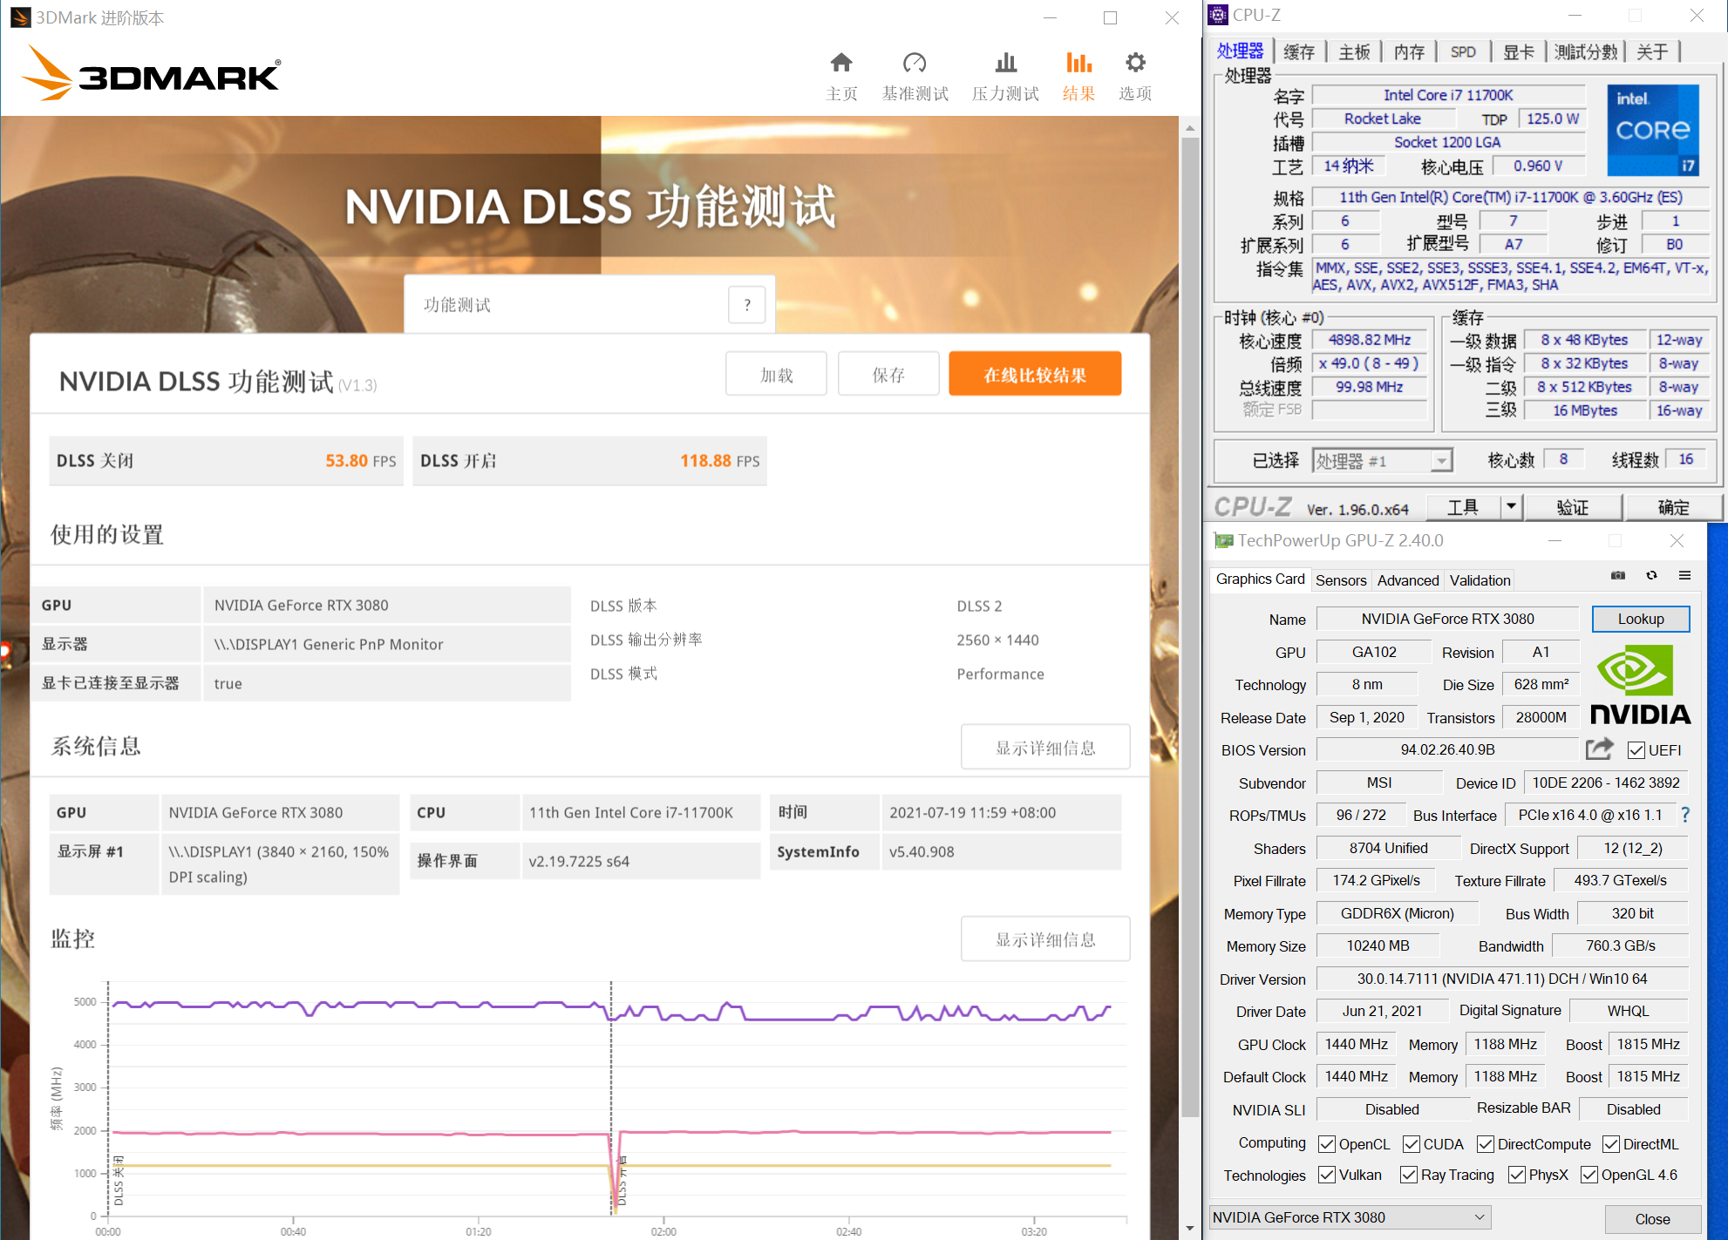This screenshot has width=1728, height=1240.
Task: Switch to the Sensors tab in GPU-Z
Action: (x=1340, y=580)
